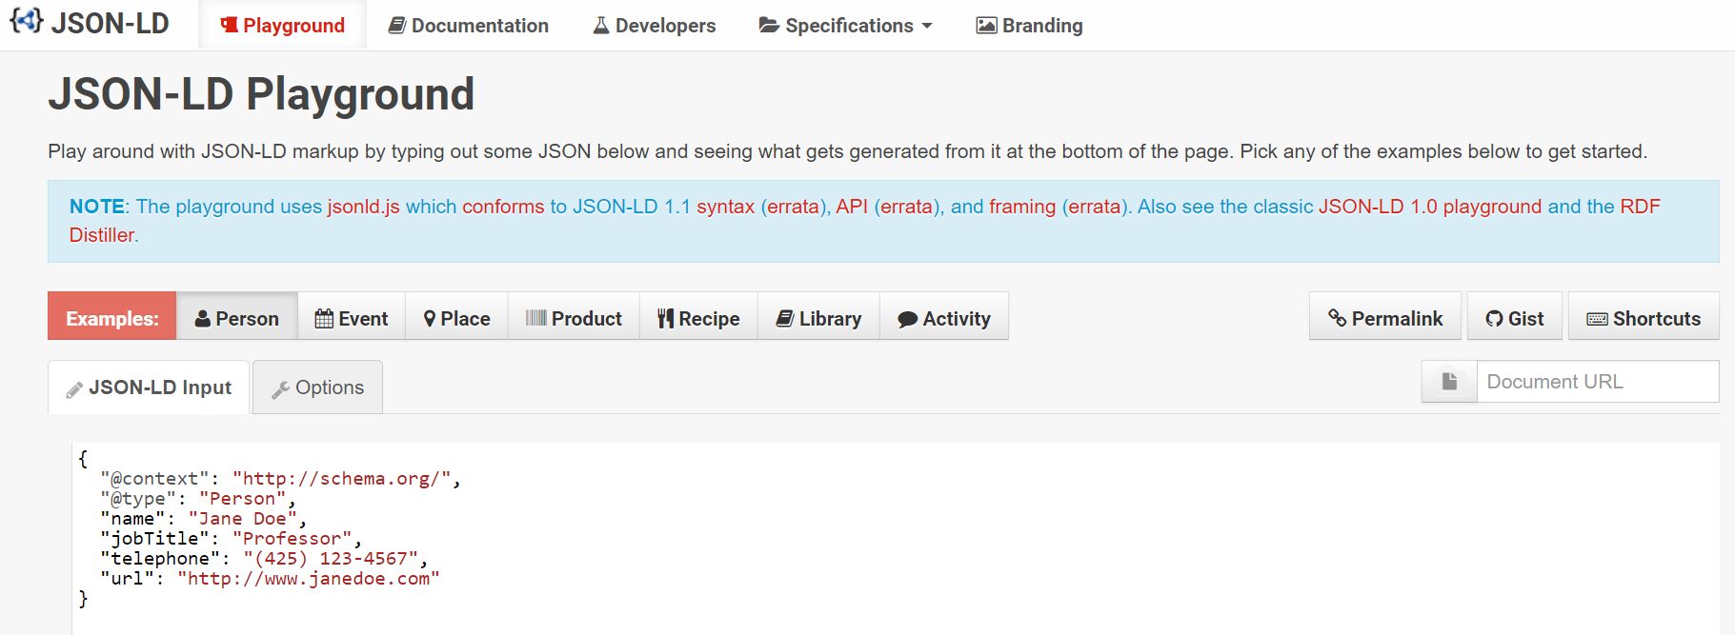The height and width of the screenshot is (635, 1735).
Task: Click the Document URL input field
Action: (1598, 382)
